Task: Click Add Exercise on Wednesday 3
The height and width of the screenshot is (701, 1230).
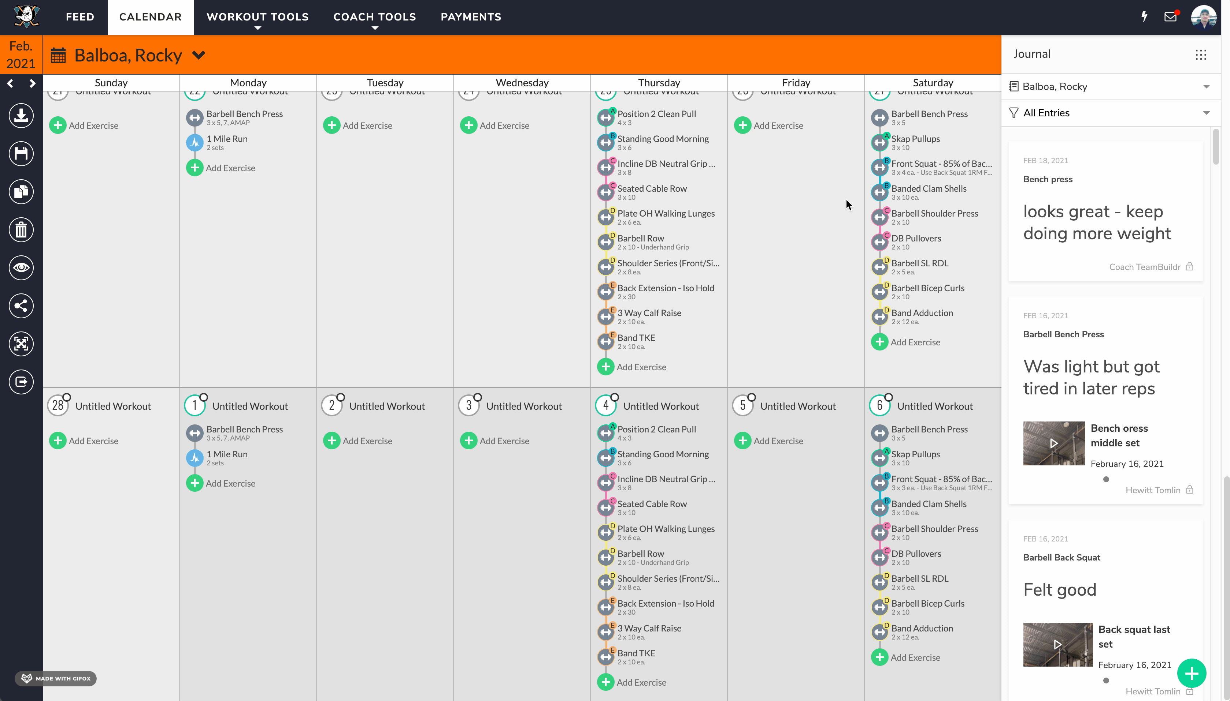Action: coord(494,441)
